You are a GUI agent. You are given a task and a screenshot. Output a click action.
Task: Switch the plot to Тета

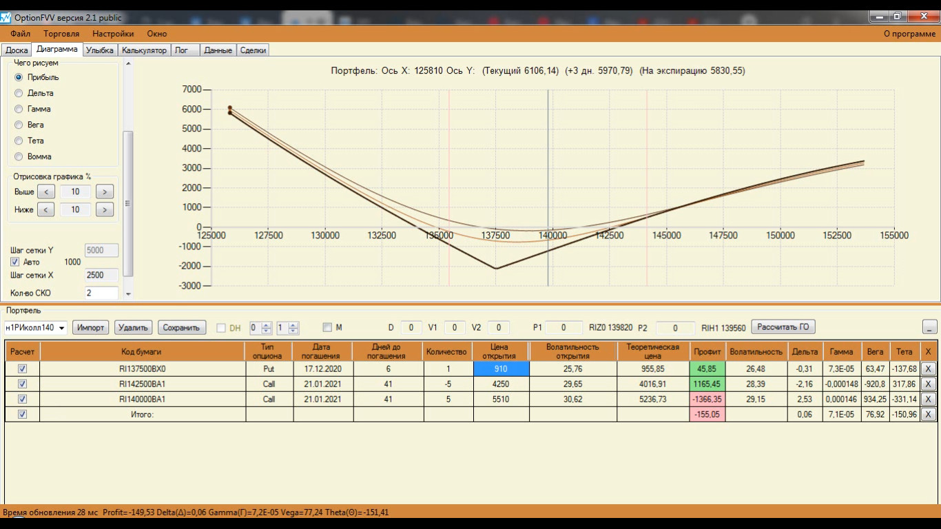(x=19, y=141)
